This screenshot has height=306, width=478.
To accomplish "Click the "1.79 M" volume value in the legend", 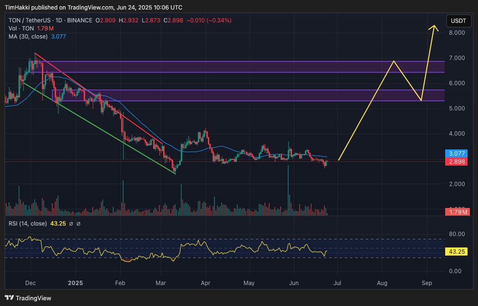I will [x=45, y=29].
